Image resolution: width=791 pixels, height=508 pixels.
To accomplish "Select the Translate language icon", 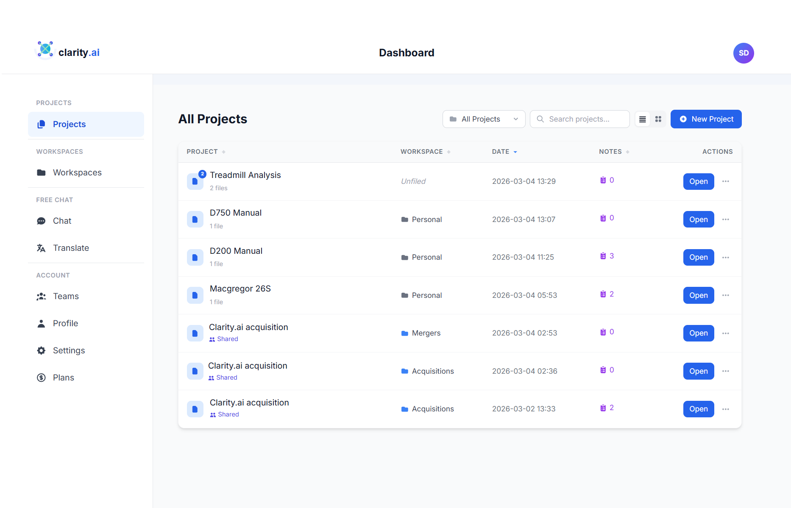I will pos(41,248).
